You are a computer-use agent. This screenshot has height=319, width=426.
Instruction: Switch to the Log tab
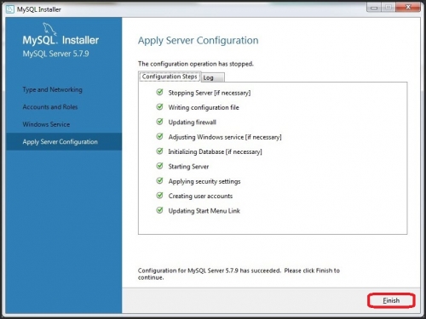click(212, 77)
